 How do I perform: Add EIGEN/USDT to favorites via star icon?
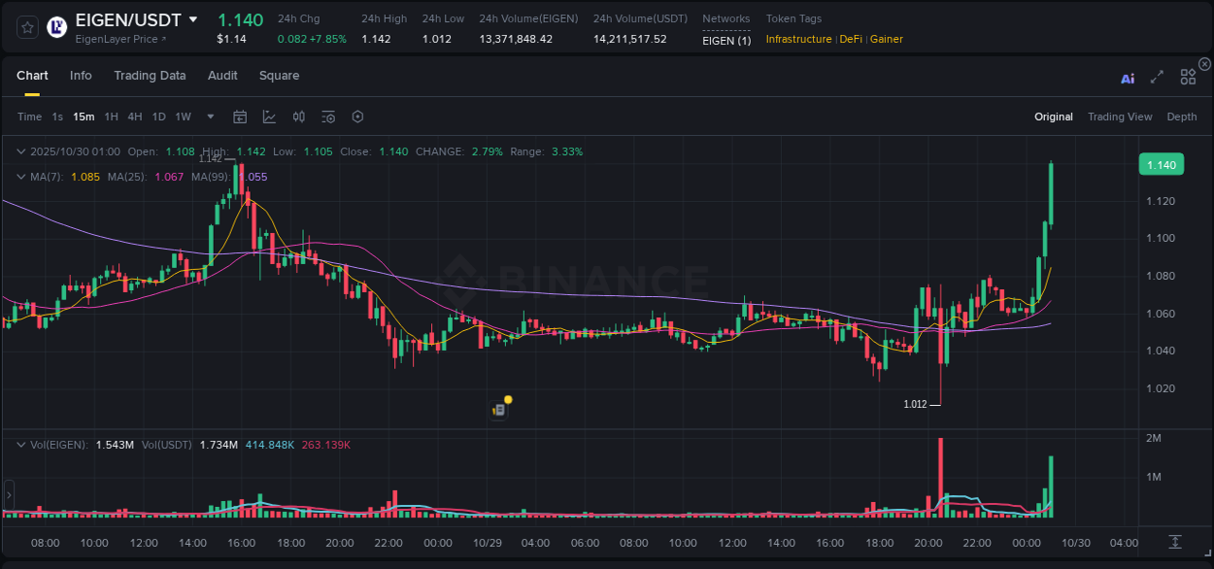click(x=26, y=27)
